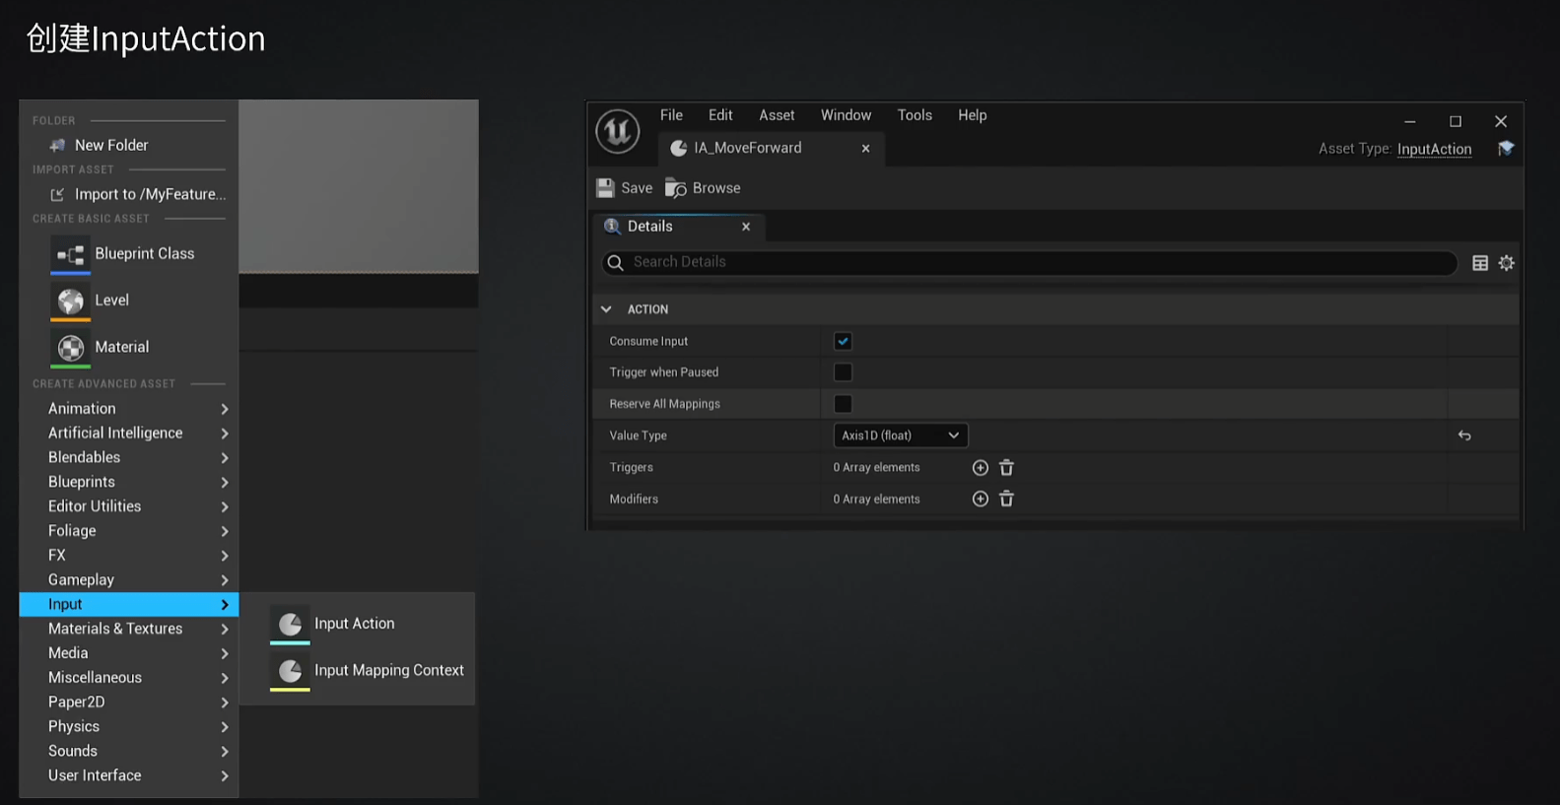Screen dimensions: 1560x805
Task: Open the Value Type dropdown
Action: click(x=900, y=436)
